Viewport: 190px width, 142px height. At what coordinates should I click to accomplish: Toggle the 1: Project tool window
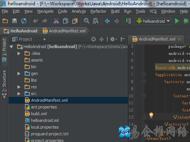[x=4, y=50]
